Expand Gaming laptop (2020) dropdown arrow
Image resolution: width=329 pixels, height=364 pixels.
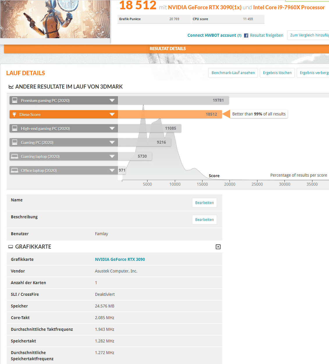tap(112, 156)
